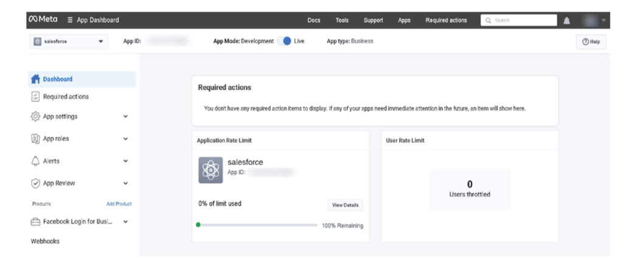Screen dimensions: 623x267
Task: Open the Docs menu
Action: pyautogui.click(x=314, y=20)
